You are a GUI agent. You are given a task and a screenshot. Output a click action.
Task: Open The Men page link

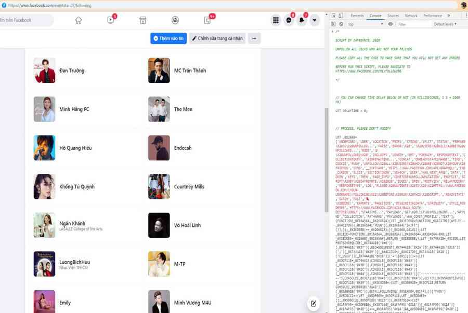183,110
